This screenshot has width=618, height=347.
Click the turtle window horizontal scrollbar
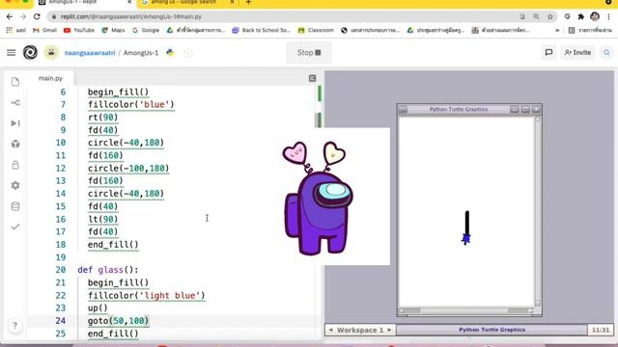pos(466,310)
